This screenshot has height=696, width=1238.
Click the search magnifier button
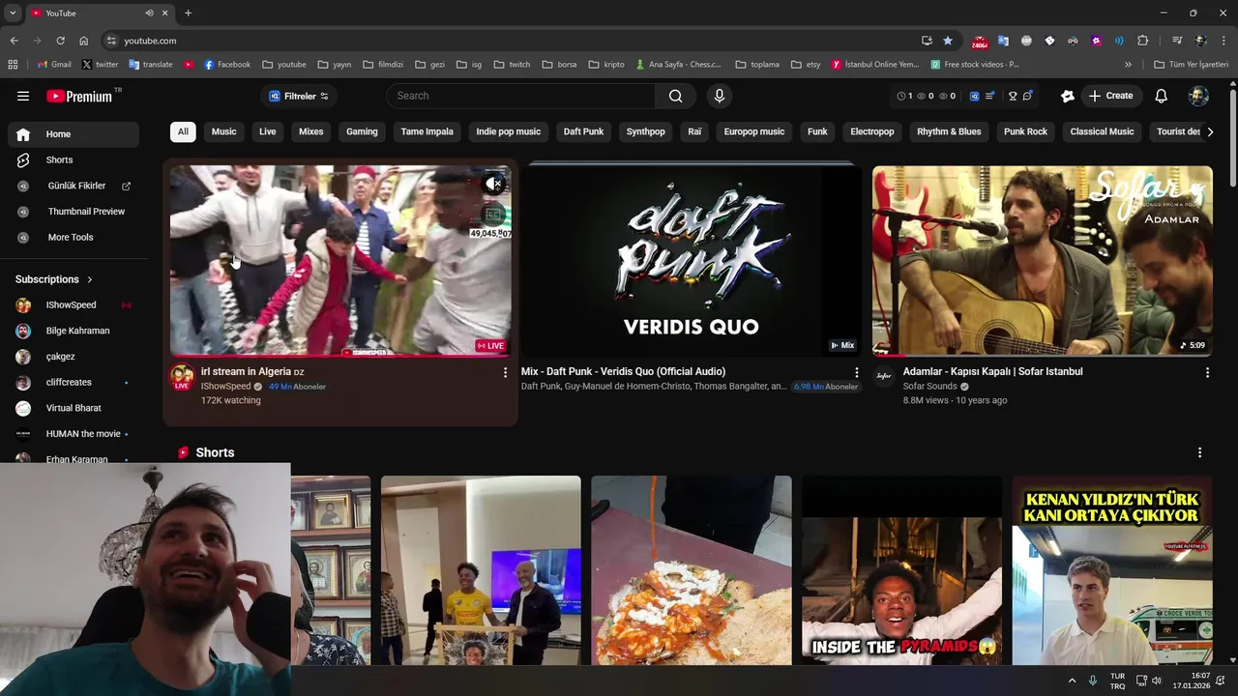point(675,96)
